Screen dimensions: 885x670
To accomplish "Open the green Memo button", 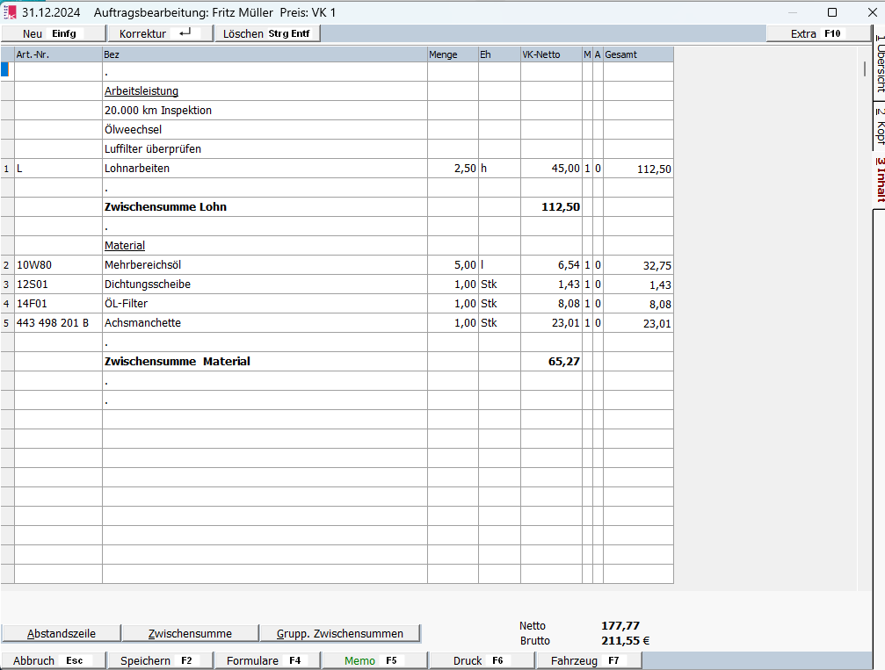I will [371, 660].
